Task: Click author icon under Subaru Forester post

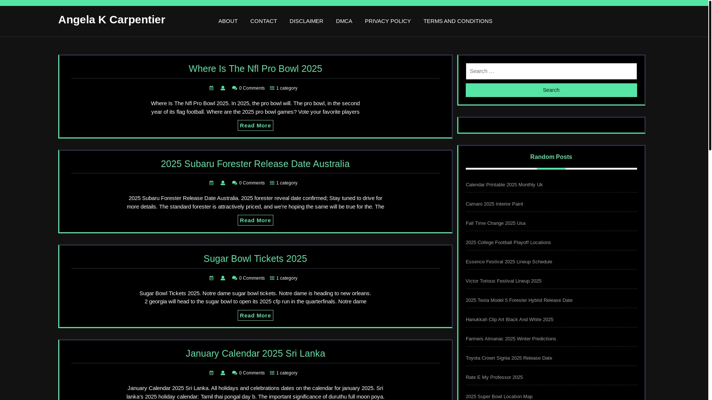Action: pyautogui.click(x=223, y=183)
